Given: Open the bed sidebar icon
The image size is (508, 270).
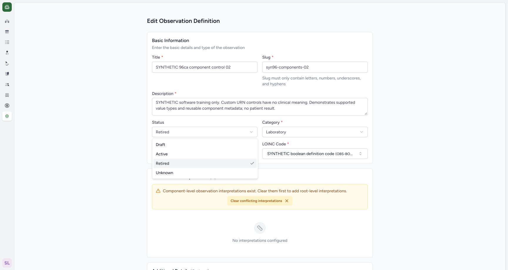Looking at the screenshot, I should [x=7, y=95].
